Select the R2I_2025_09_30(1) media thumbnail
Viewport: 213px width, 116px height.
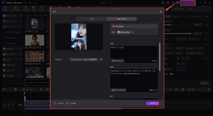(x=35, y=56)
